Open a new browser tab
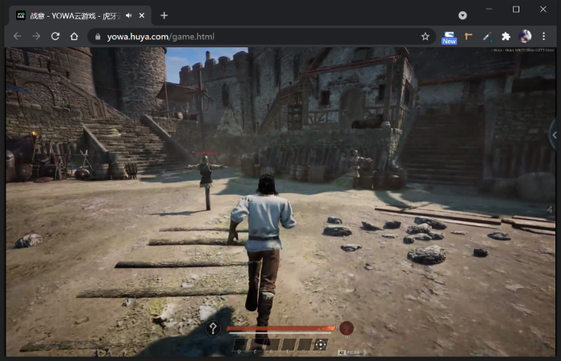Viewport: 561px width, 361px height. (163, 15)
